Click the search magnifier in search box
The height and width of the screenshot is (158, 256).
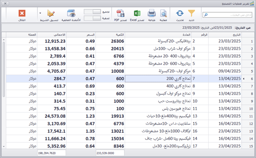pyautogui.click(x=206, y=15)
